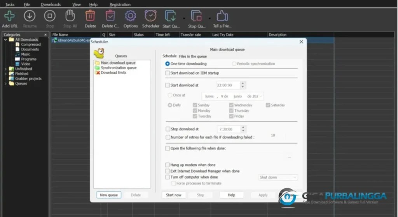This screenshot has height=217, width=398.
Task: Select the Documents category
Action: (30, 49)
